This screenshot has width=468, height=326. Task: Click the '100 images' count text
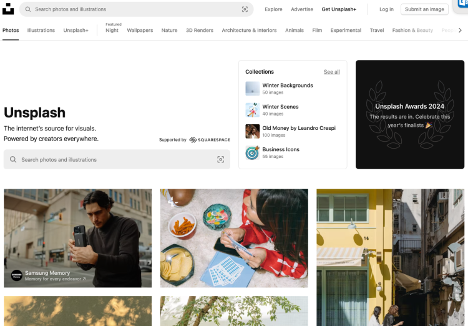point(274,135)
